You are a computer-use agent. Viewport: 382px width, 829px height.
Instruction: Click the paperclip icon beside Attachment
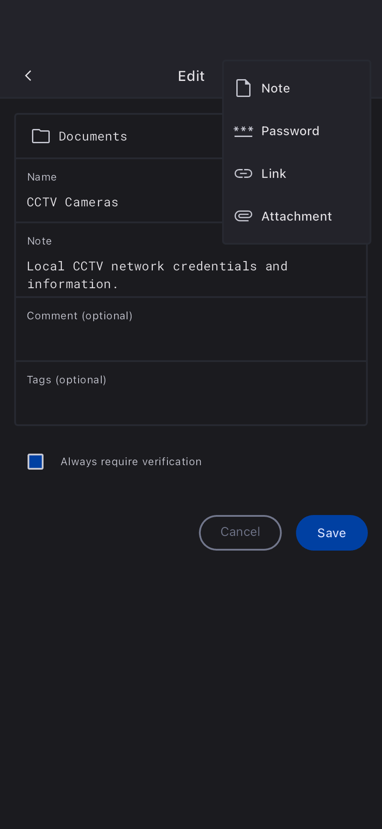point(243,216)
